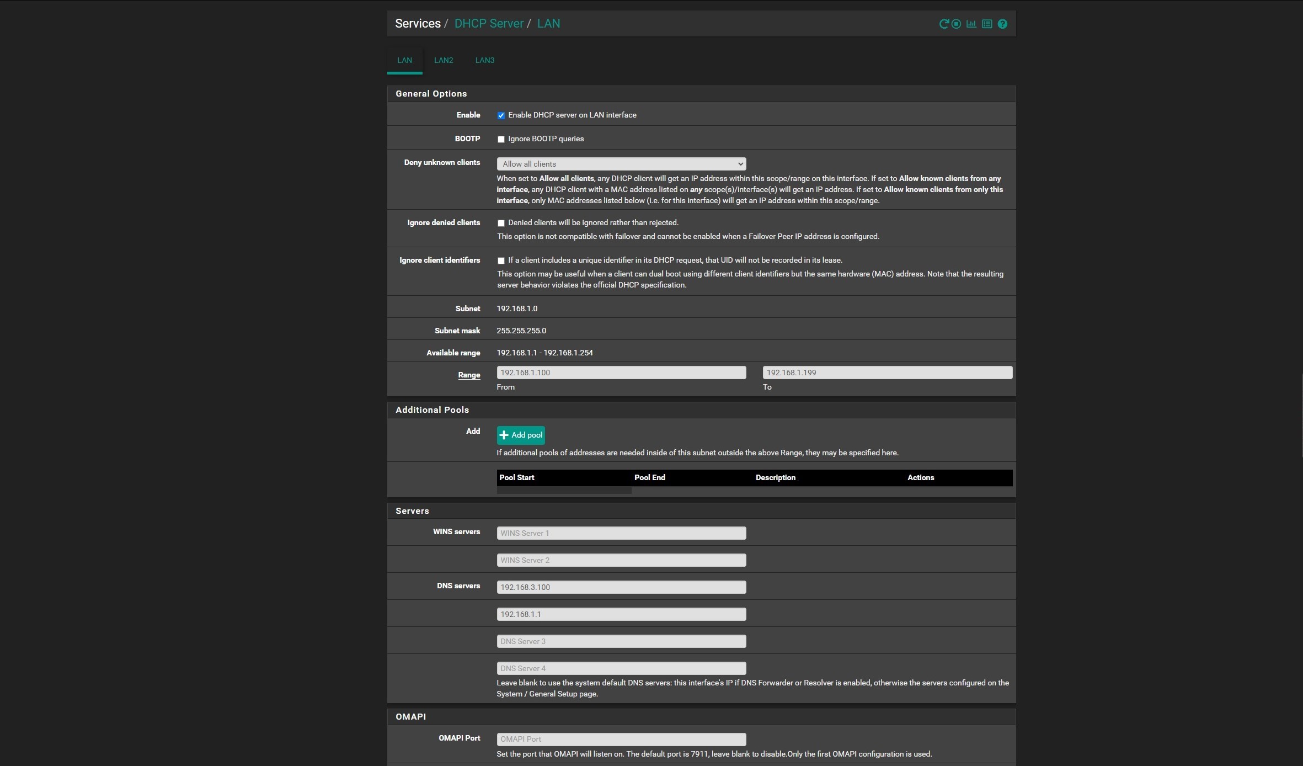1303x766 pixels.
Task: Click the Range To address field
Action: 887,373
